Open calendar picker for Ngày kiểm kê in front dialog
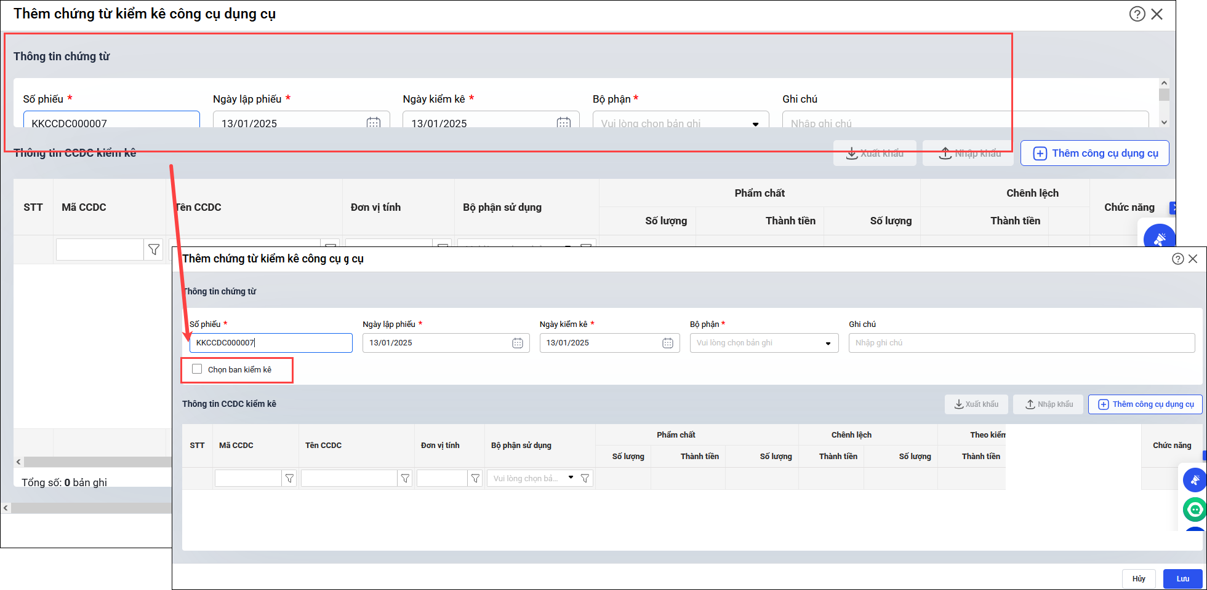The height and width of the screenshot is (590, 1207). tap(667, 343)
